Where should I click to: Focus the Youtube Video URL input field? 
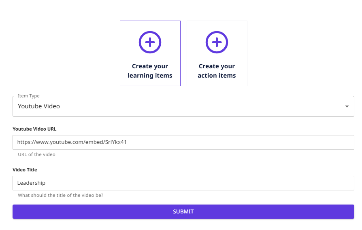coord(243,142)
